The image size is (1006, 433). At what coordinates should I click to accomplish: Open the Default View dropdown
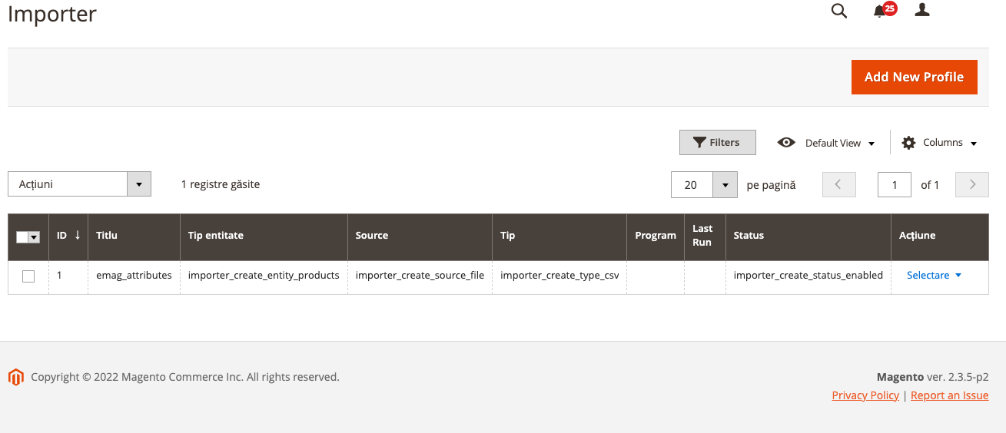tap(826, 143)
